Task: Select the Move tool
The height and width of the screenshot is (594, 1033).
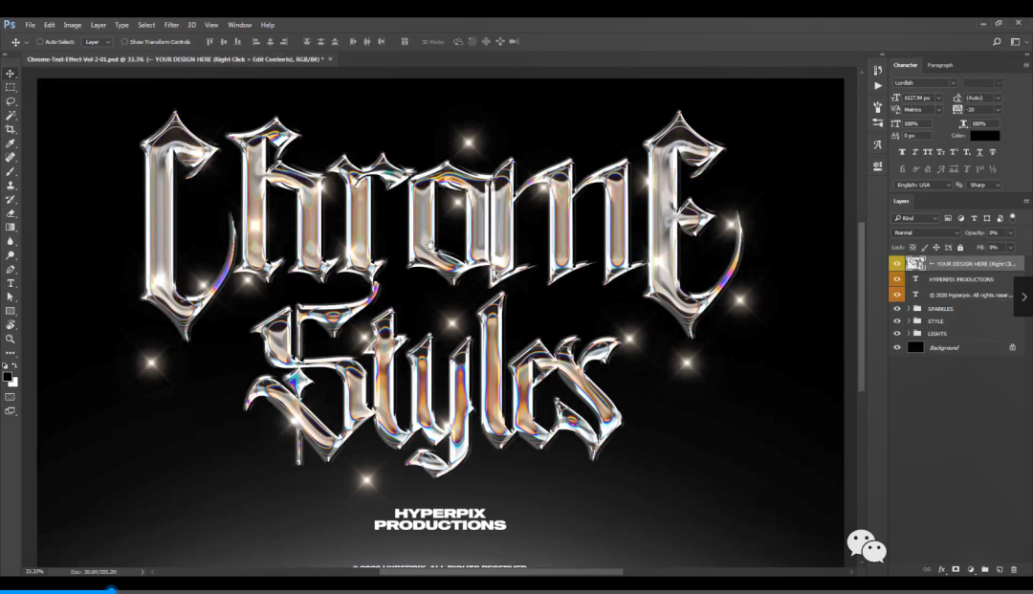Action: coord(10,74)
